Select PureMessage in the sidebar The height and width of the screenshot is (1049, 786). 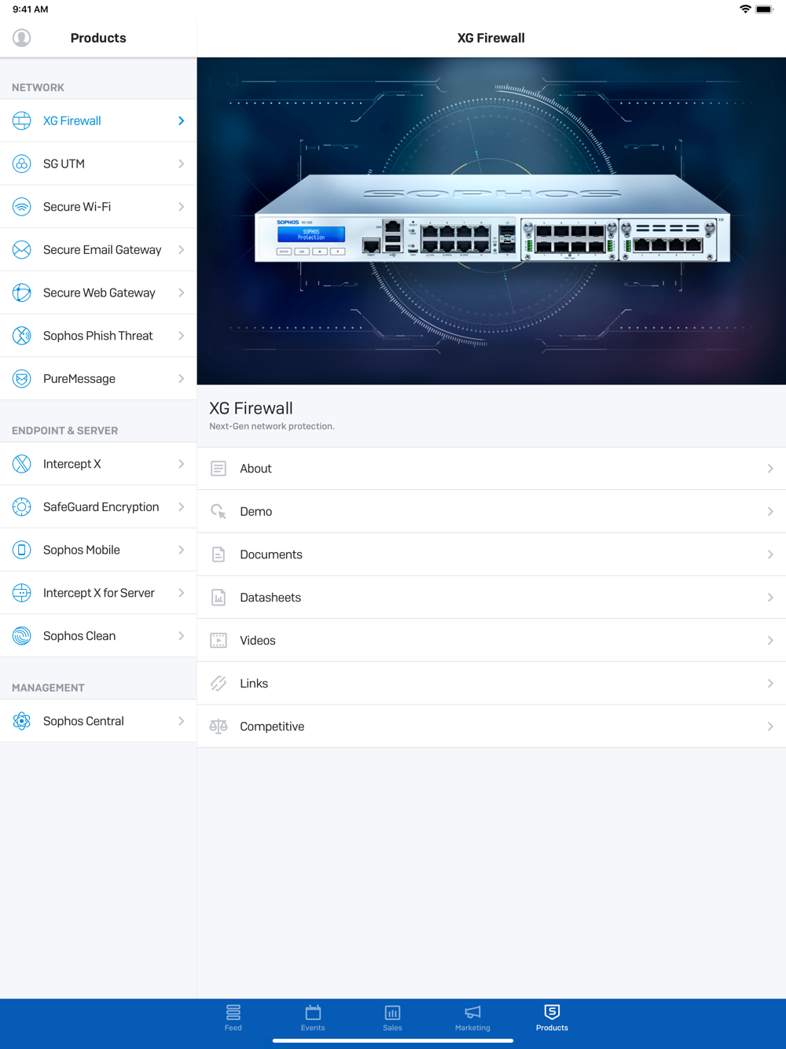click(98, 379)
